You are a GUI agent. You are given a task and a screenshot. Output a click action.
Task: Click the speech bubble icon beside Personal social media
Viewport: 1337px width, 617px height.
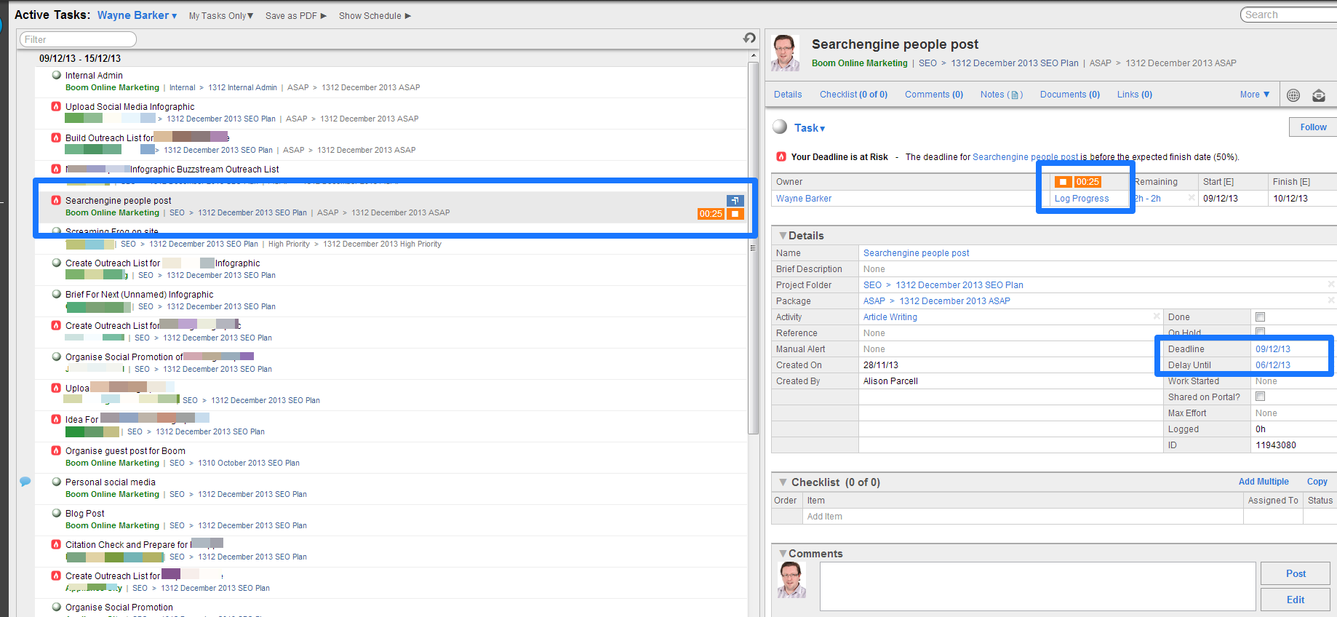pos(25,482)
